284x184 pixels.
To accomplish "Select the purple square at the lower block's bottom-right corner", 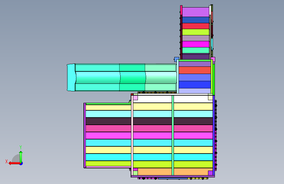I will coord(210,173).
